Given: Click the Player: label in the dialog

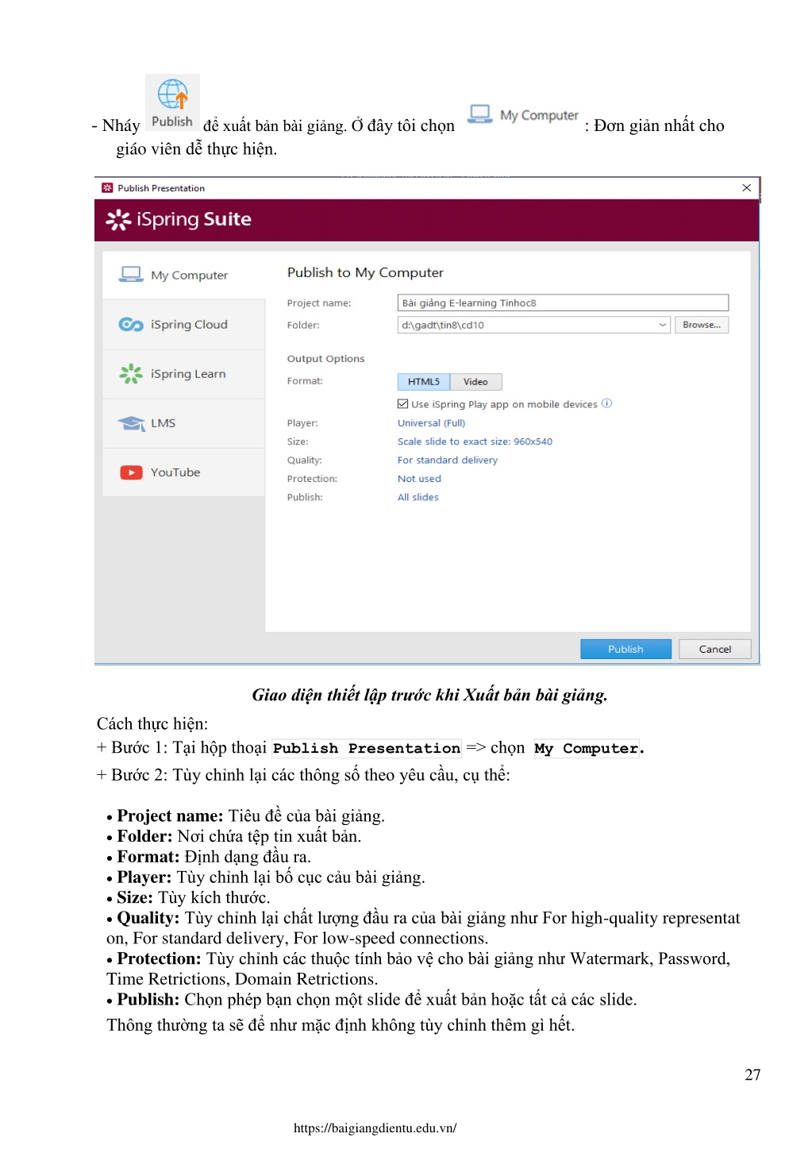Looking at the screenshot, I should click(x=302, y=423).
